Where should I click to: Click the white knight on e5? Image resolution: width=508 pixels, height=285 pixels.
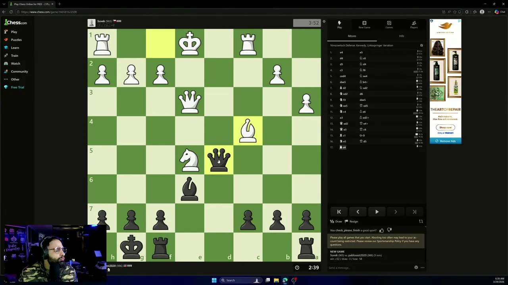[190, 160]
